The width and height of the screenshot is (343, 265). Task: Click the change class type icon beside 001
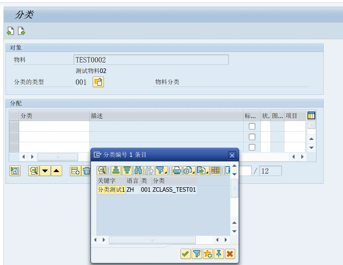click(98, 82)
